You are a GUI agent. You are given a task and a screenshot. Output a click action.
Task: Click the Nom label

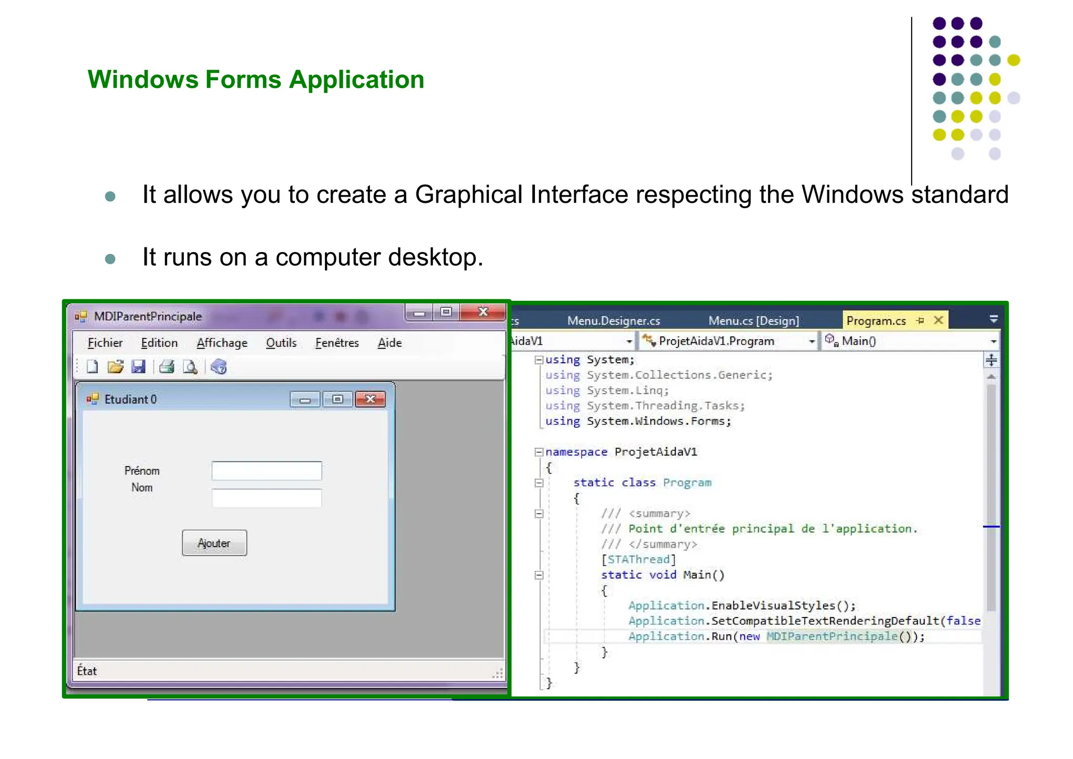[x=142, y=487]
